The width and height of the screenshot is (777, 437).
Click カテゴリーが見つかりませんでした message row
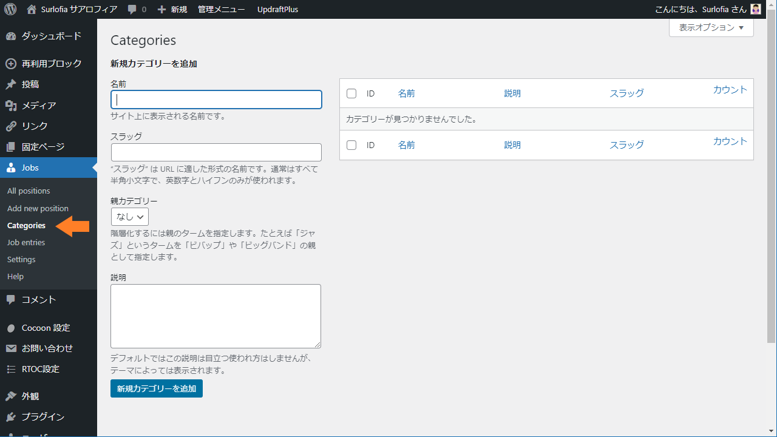pyautogui.click(x=546, y=119)
